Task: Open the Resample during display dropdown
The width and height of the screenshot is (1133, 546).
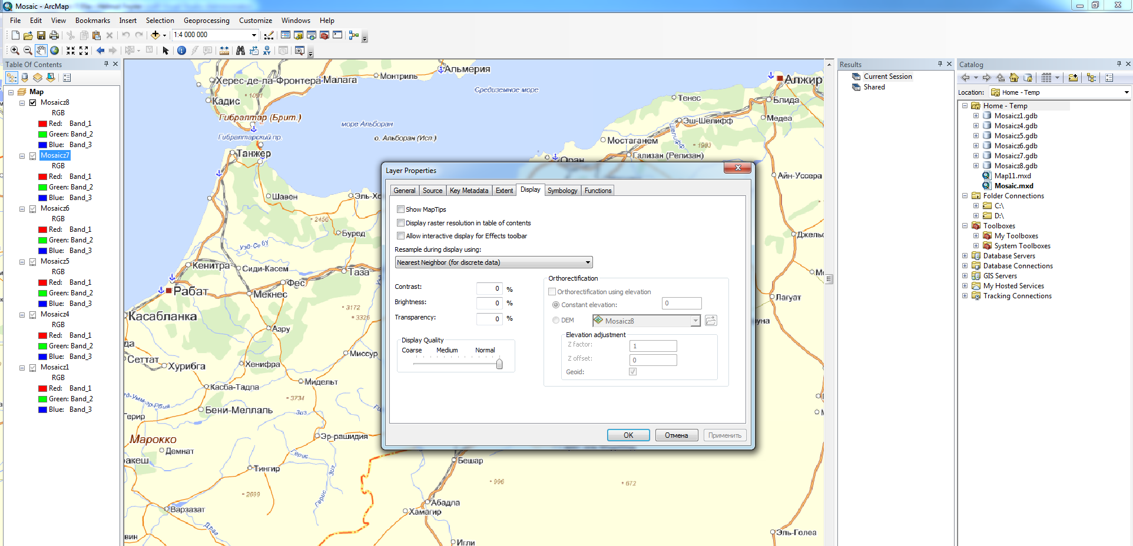Action: pos(587,262)
